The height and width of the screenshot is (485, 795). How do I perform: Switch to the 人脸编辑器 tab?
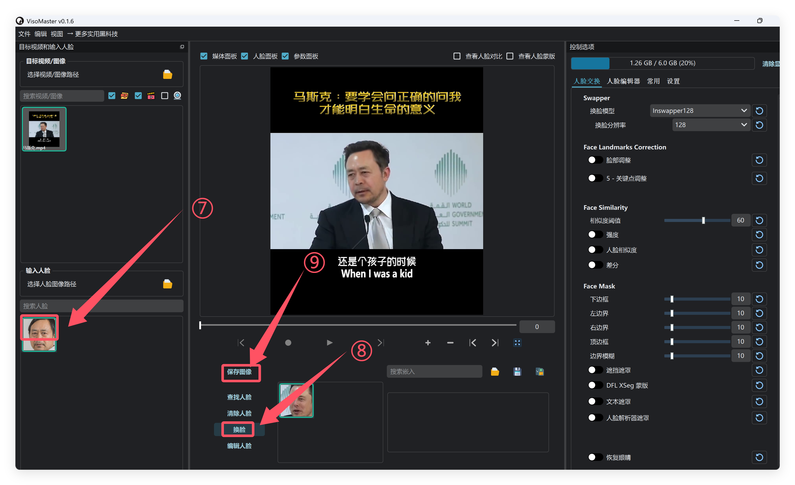[623, 81]
